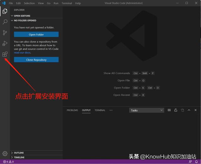201x164 pixels.
Task: Open the Selection menu
Action: pyautogui.click(x=29, y=3)
